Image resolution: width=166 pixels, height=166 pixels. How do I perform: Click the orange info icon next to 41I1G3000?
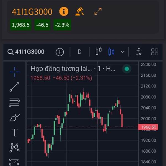point(64,11)
